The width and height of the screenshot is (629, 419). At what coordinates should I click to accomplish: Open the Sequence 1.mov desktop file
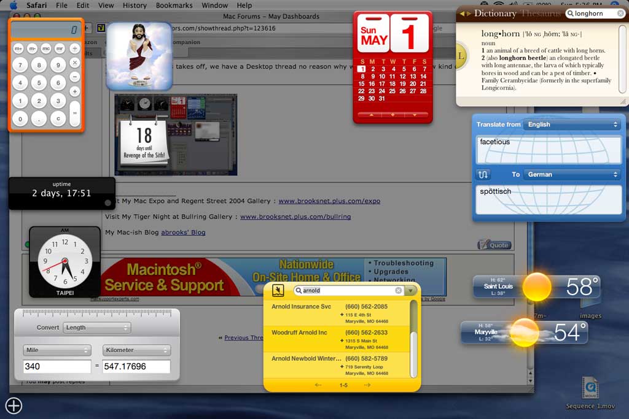pos(590,393)
